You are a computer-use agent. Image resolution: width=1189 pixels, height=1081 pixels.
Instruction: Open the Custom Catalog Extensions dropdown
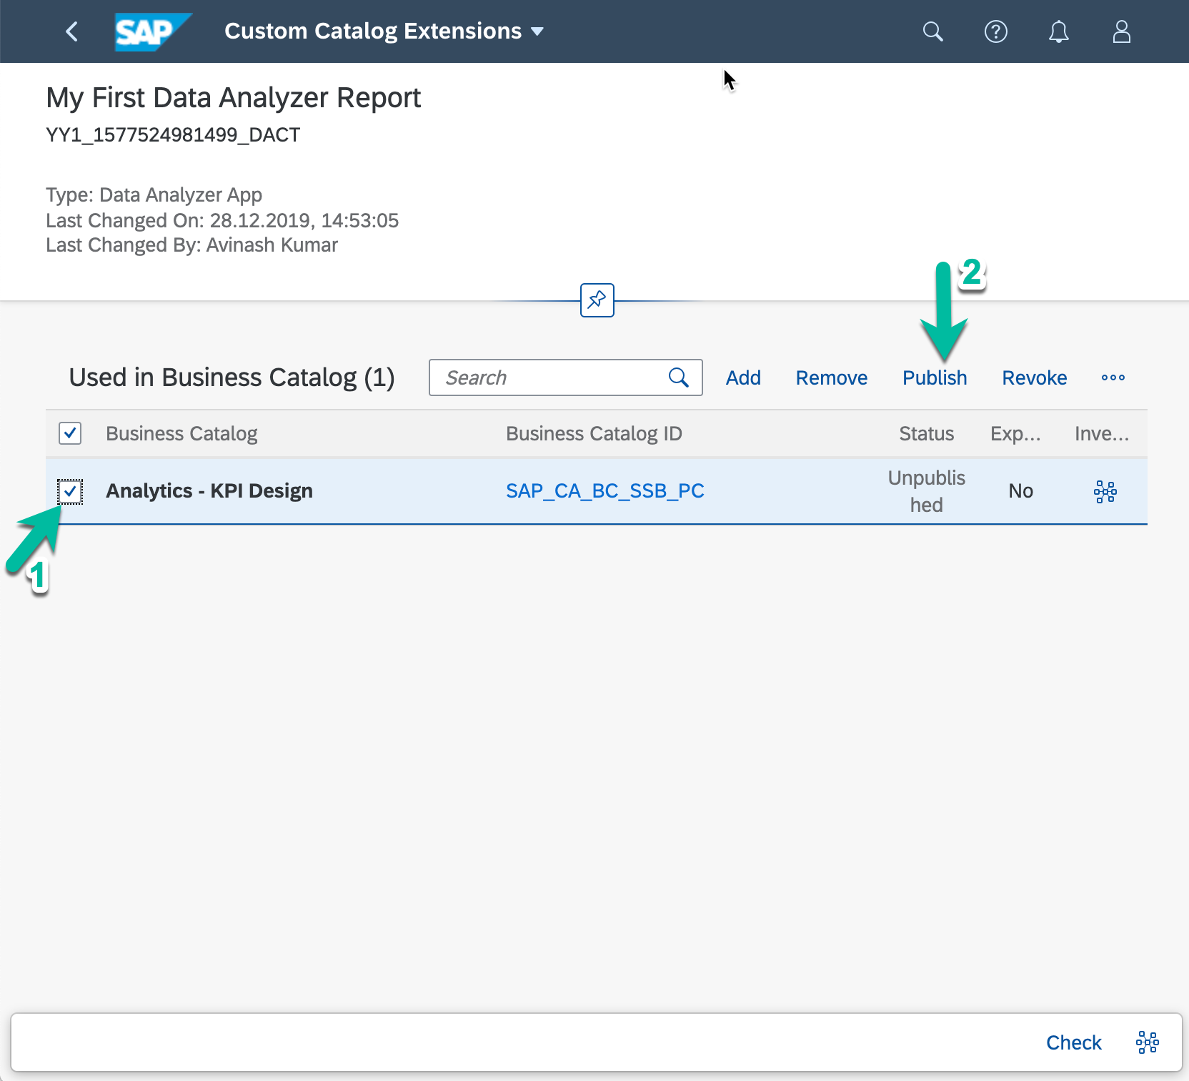coord(537,31)
